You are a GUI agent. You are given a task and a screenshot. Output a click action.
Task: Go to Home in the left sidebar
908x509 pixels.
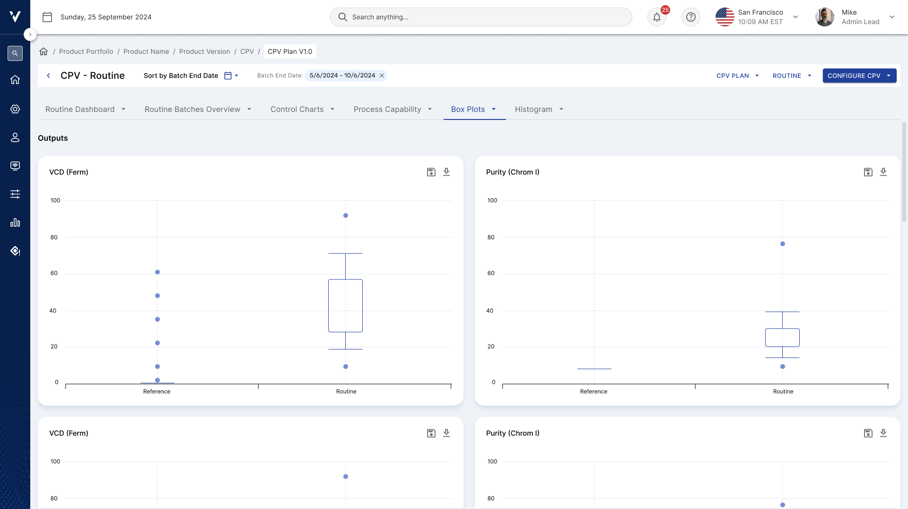point(15,80)
